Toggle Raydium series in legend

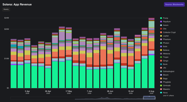coord(165,22)
